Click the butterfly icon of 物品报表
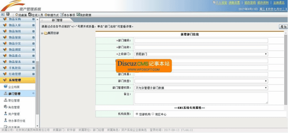This screenshot has width=288, height=133. [x=5, y=62]
